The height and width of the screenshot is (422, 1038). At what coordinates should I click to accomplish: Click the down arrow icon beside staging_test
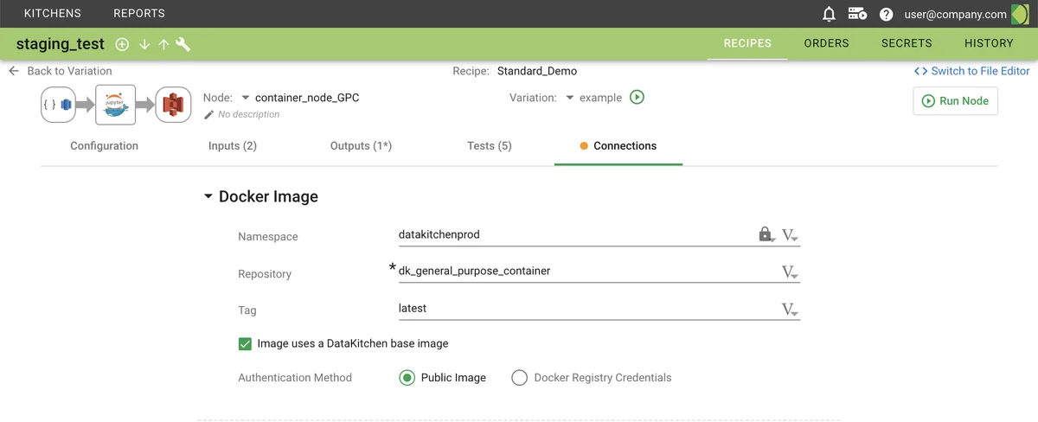(144, 44)
